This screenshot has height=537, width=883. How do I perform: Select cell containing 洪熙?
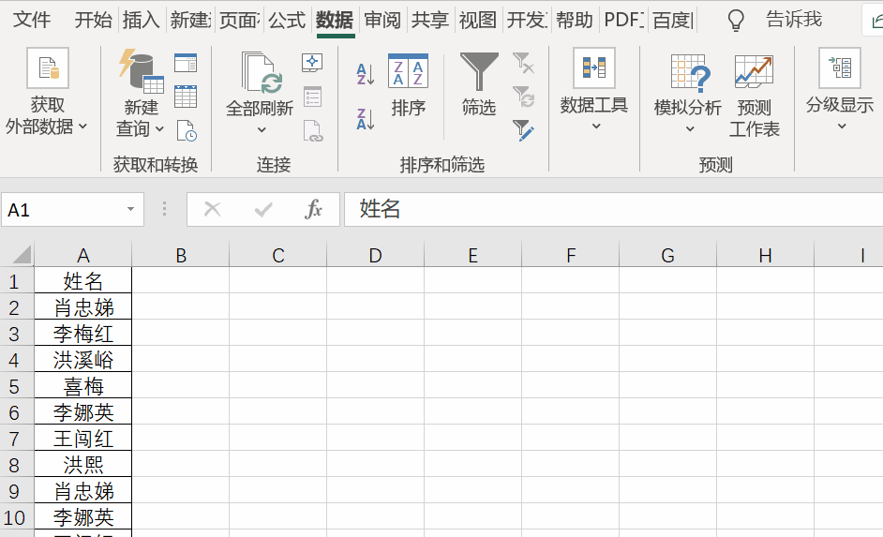coord(82,465)
